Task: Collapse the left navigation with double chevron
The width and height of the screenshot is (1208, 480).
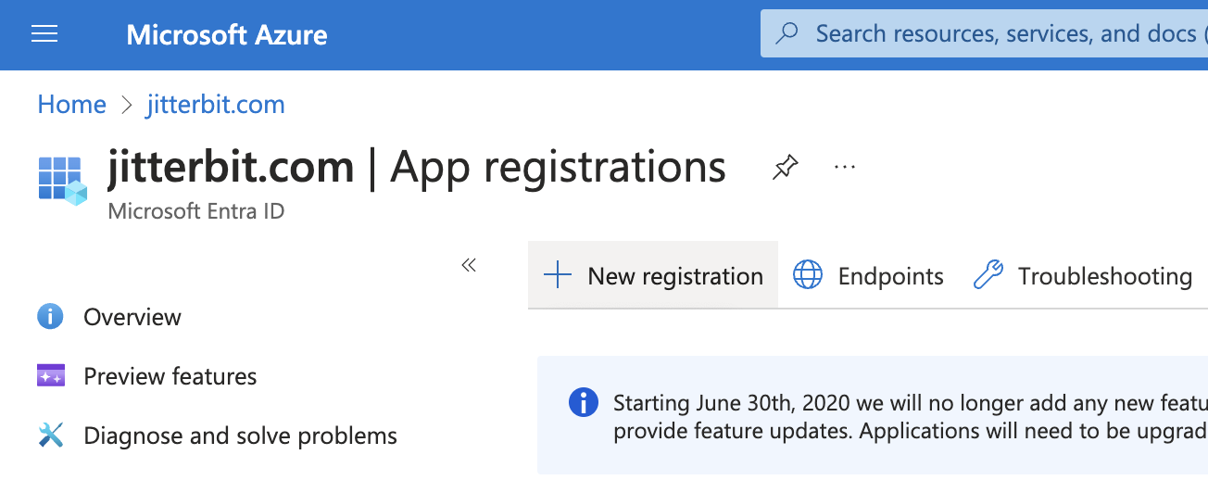Action: point(469,266)
